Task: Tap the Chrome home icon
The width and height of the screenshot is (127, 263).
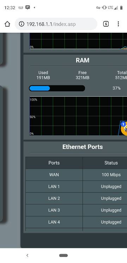Action: click(x=7, y=24)
